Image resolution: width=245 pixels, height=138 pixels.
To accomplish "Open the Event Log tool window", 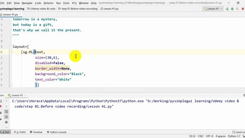I will click(x=238, y=132).
